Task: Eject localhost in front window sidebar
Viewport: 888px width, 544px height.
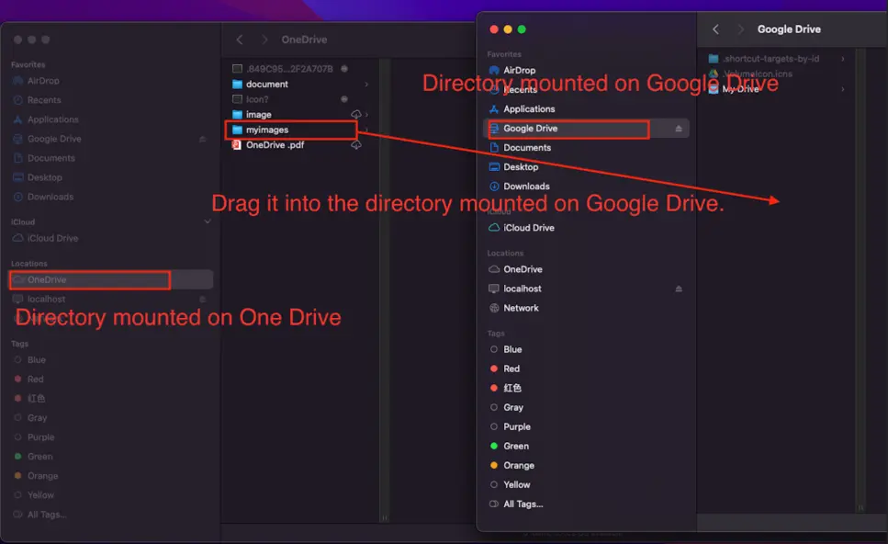Action: coord(679,289)
